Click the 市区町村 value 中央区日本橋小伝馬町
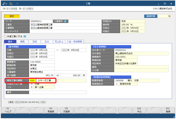The image size is (176, 119). point(126,64)
